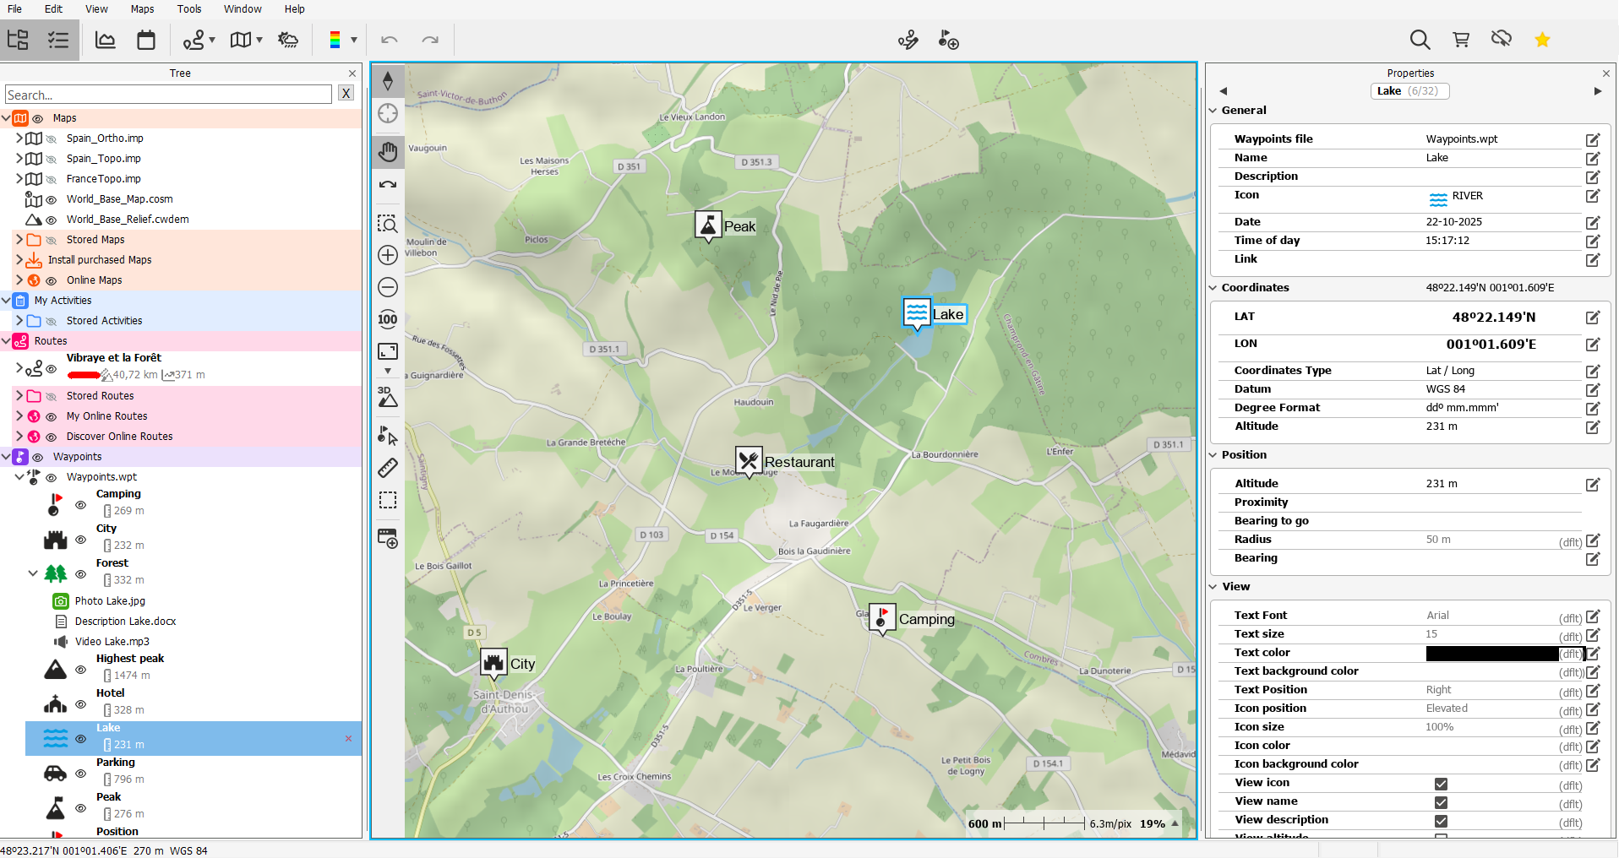
Task: Click the weather forecast toolbar icon
Action: pyautogui.click(x=288, y=40)
